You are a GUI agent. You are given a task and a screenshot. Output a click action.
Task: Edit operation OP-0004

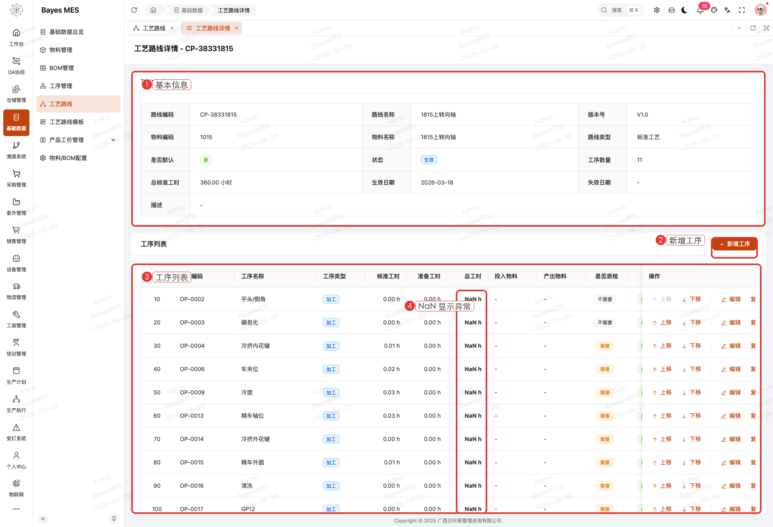tap(731, 346)
